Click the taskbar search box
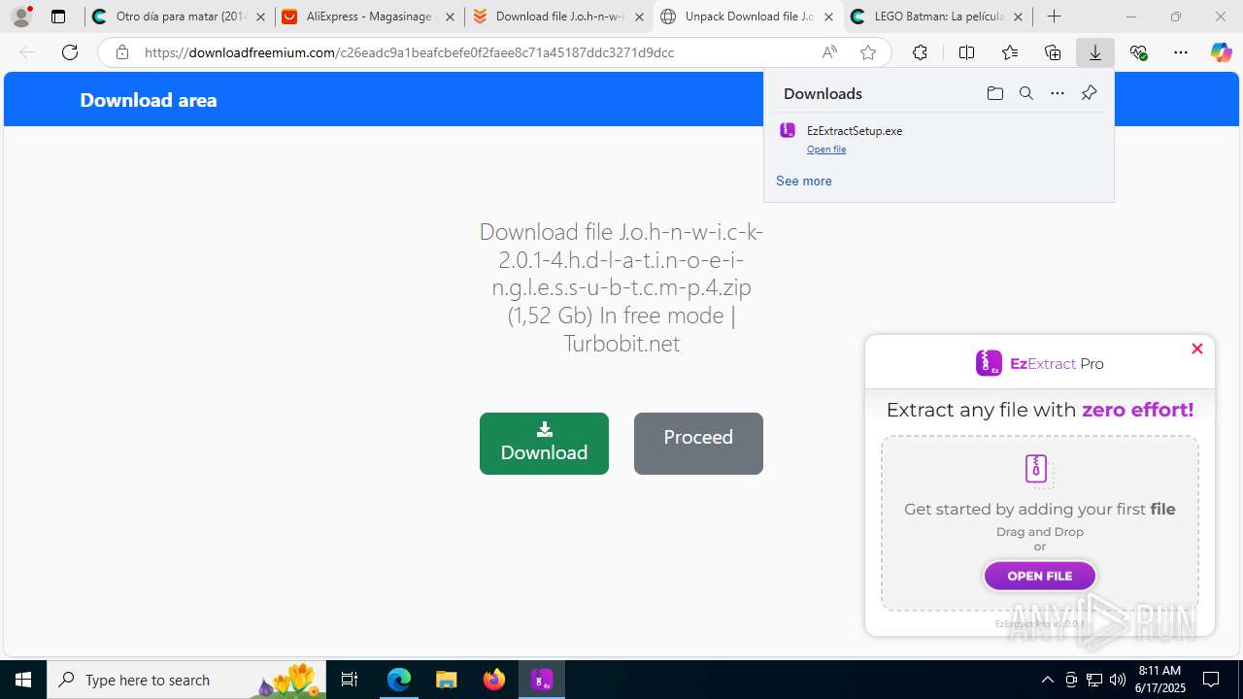The width and height of the screenshot is (1243, 699). [x=186, y=680]
